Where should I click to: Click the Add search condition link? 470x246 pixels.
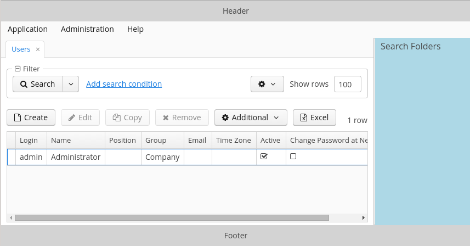tap(124, 84)
